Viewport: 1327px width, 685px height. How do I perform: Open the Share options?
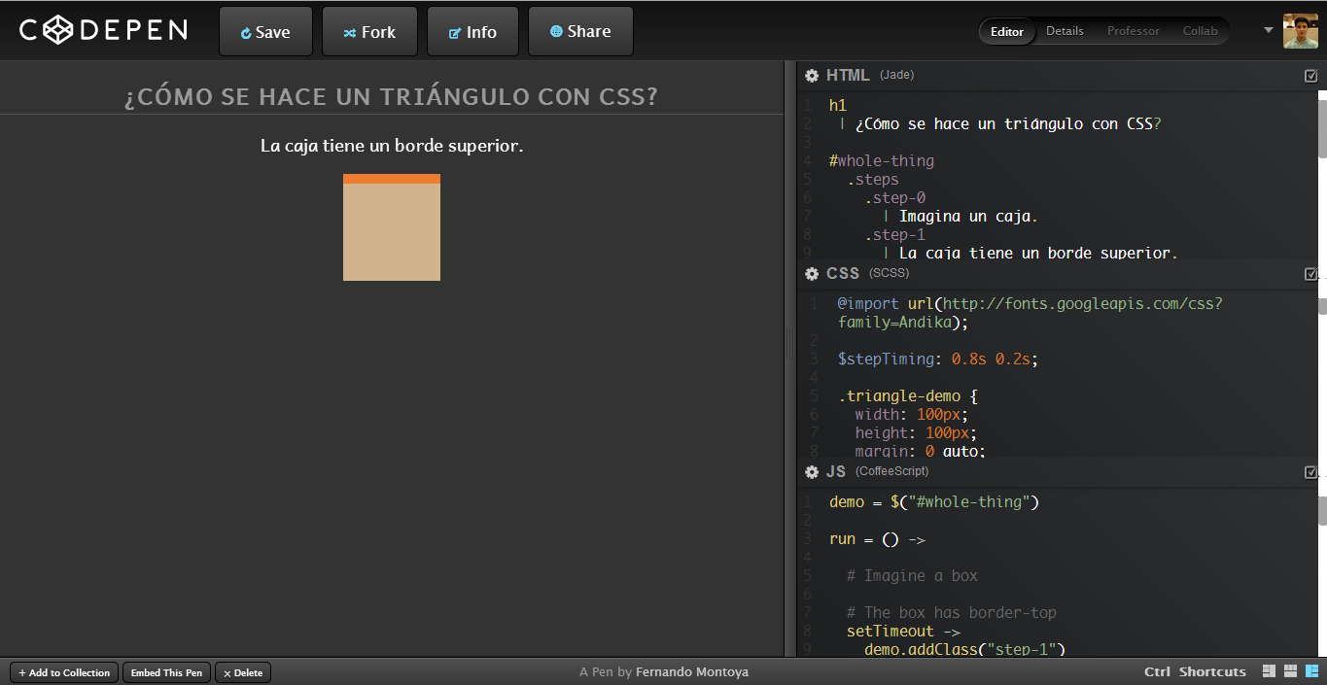[580, 31]
